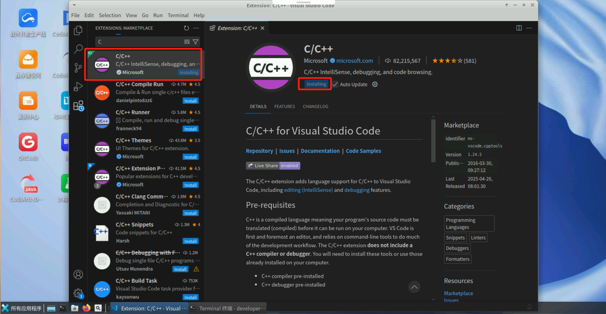Open the extensions filter funnel

click(195, 42)
